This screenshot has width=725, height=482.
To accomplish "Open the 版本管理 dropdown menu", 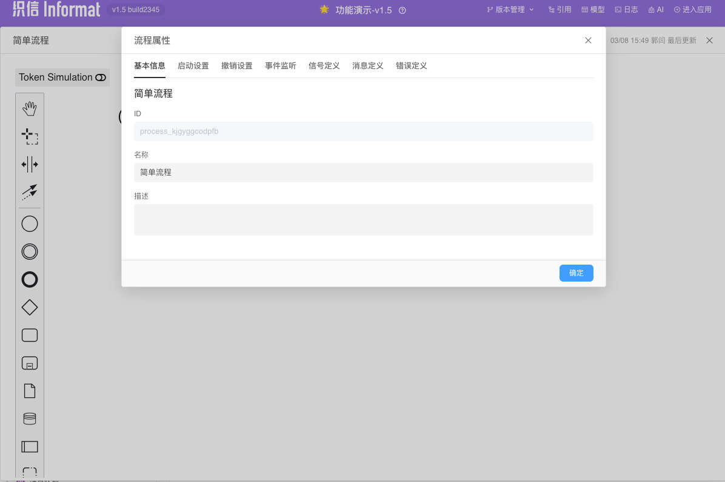I will 510,10.
